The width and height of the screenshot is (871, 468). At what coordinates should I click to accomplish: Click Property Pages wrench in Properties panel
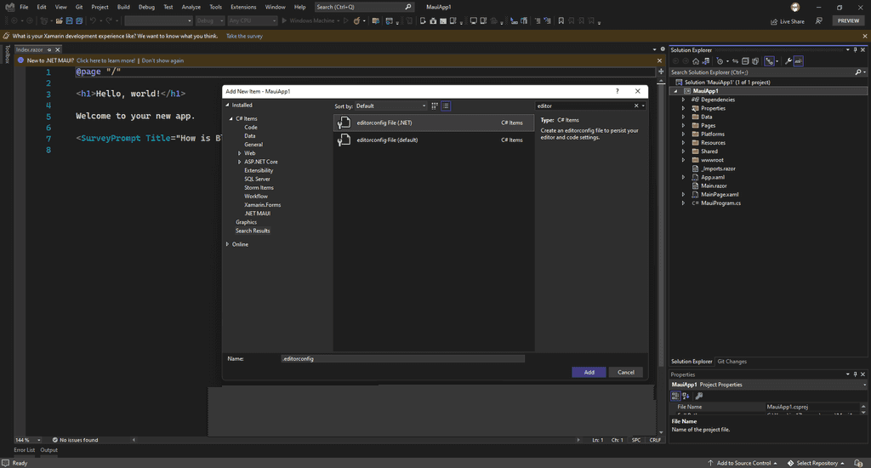[x=699, y=396]
